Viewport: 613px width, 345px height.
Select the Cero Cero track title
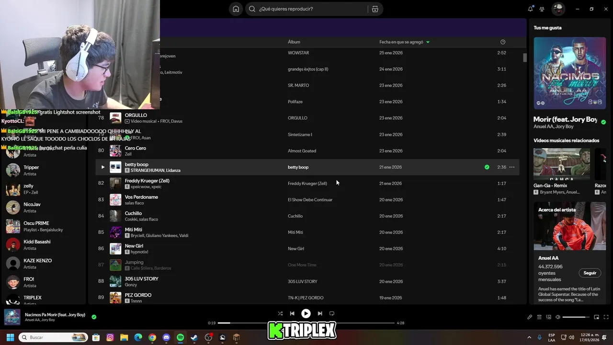click(x=136, y=148)
